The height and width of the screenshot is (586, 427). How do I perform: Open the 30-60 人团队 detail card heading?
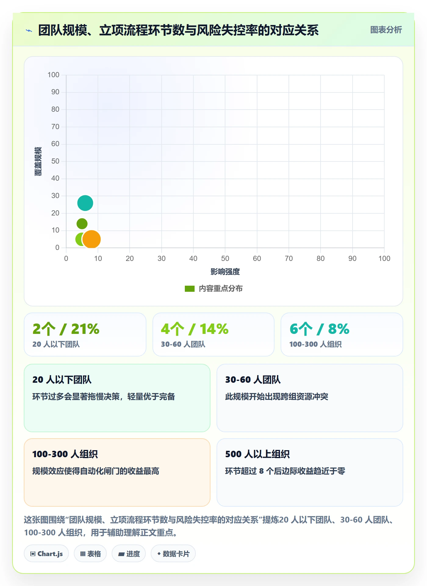[253, 380]
